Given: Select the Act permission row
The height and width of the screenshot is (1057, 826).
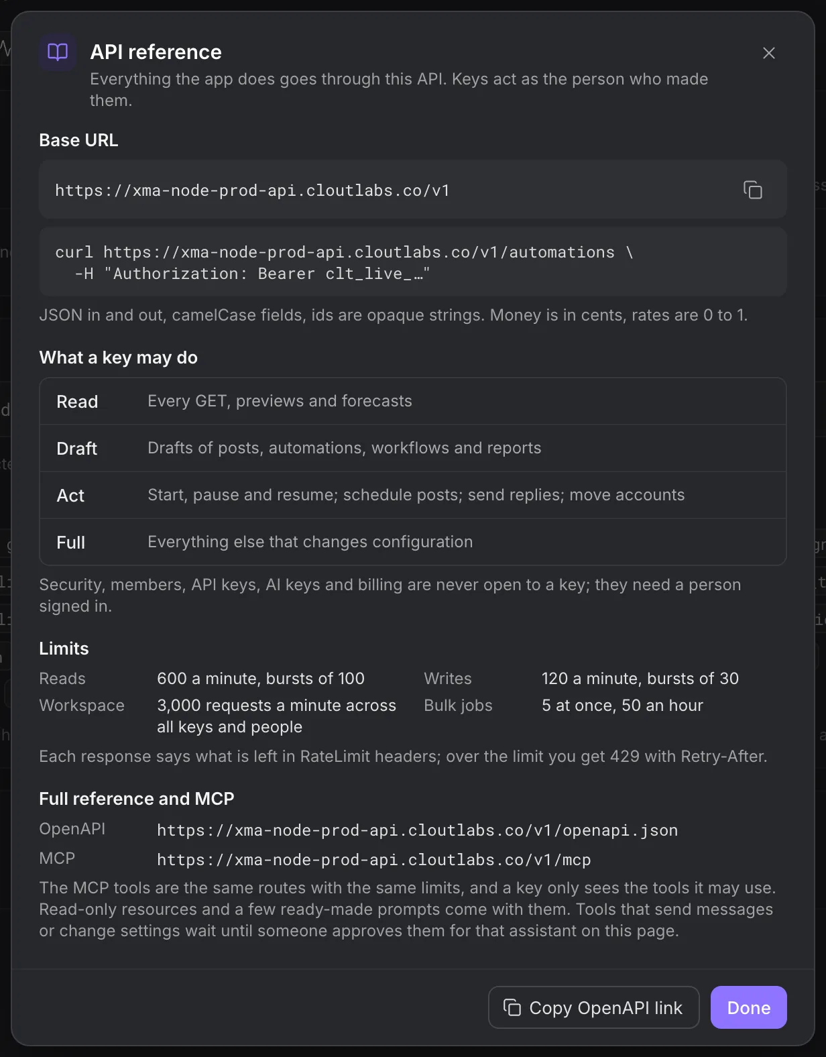Looking at the screenshot, I should point(413,495).
